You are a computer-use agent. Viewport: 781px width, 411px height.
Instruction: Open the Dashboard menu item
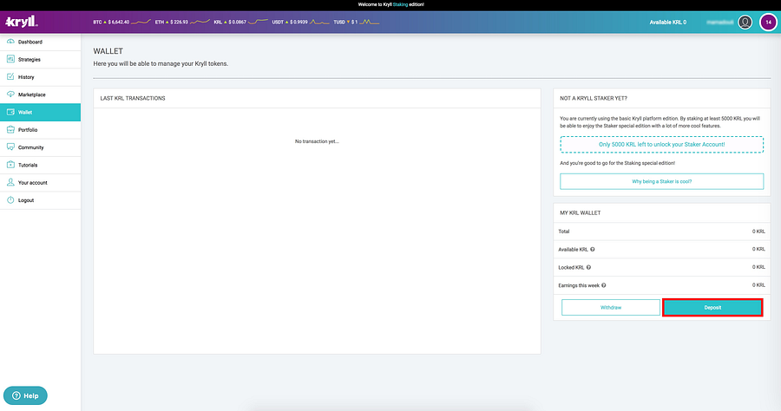[40, 42]
